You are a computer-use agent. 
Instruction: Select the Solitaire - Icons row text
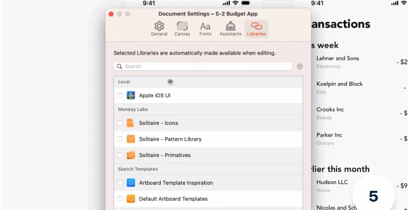[159, 123]
